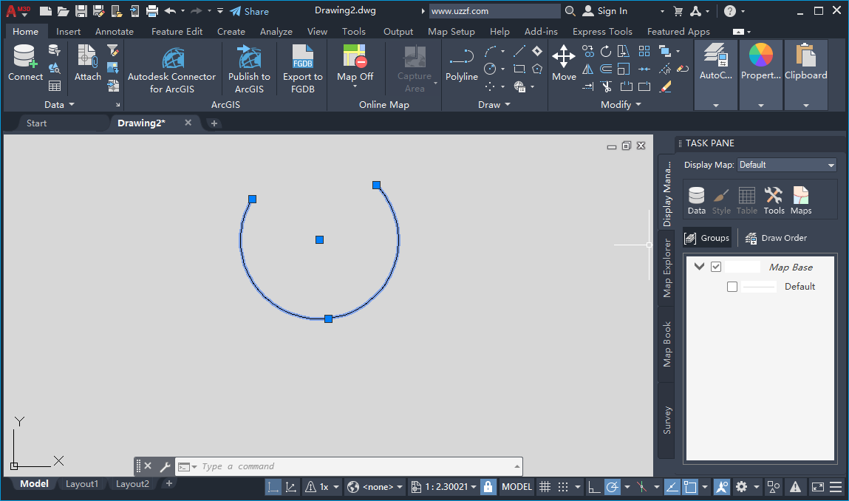
Task: Switch to the Insert ribbon tab
Action: [68, 31]
